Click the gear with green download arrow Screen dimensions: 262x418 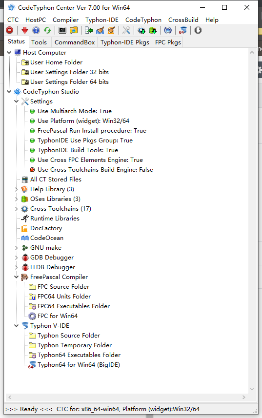point(141,30)
